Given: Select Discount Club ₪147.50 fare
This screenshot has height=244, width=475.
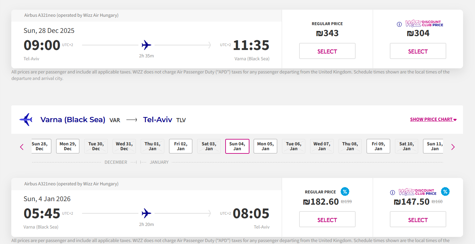Looking at the screenshot, I should [x=418, y=220].
